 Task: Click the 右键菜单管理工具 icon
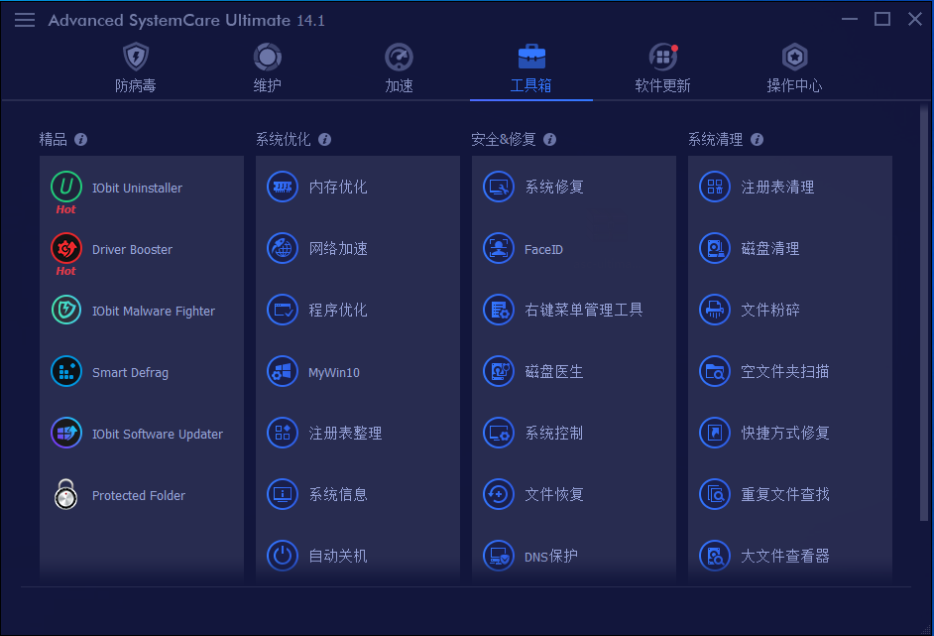(499, 310)
